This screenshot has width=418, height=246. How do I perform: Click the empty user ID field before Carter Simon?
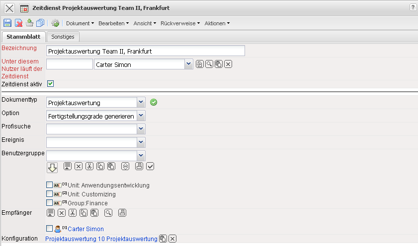(x=70, y=64)
